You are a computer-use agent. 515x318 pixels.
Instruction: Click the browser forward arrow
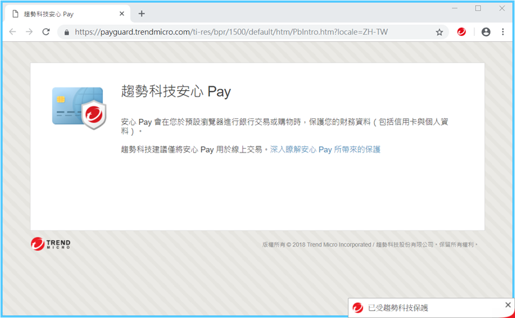point(29,32)
